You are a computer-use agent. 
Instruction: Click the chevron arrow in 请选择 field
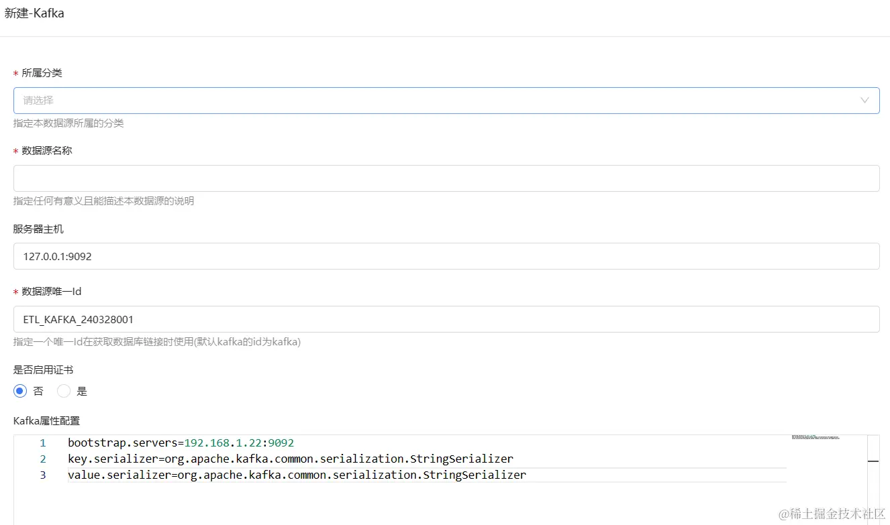pos(864,100)
